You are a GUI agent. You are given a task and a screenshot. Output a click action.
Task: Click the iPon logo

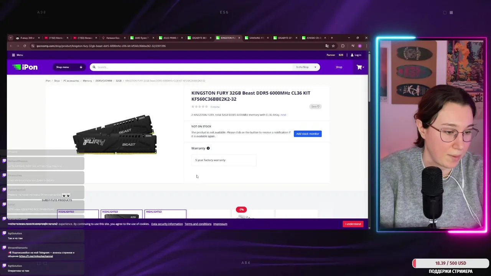[x=25, y=67]
